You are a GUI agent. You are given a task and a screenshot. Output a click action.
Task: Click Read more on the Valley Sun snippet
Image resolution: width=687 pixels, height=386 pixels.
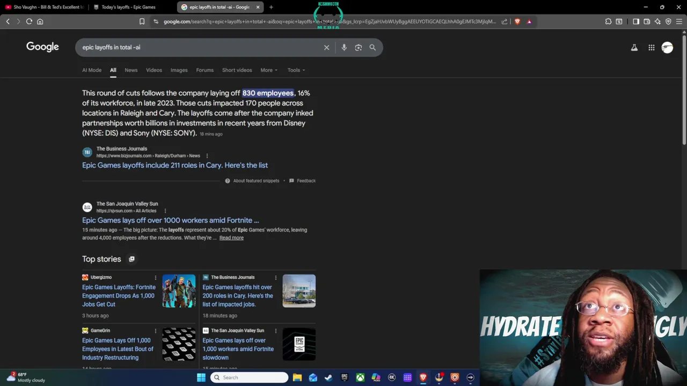point(231,237)
